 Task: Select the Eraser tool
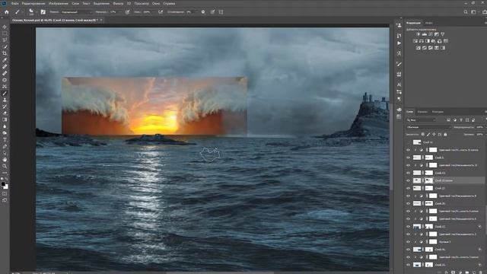point(5,113)
